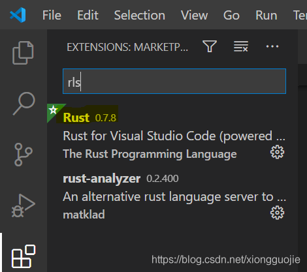Select the Extensions view icon
The width and height of the screenshot is (307, 272).
(x=24, y=256)
